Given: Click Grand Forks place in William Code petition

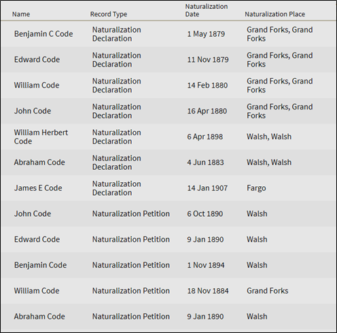Looking at the screenshot, I should click(268, 291).
